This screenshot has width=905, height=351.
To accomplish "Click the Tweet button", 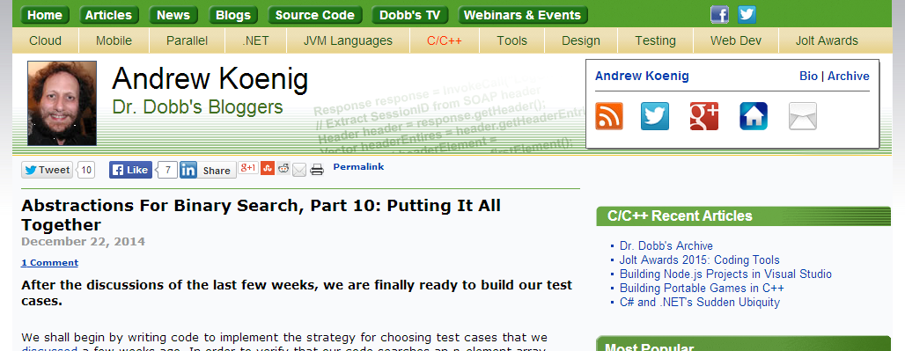I will coord(47,170).
